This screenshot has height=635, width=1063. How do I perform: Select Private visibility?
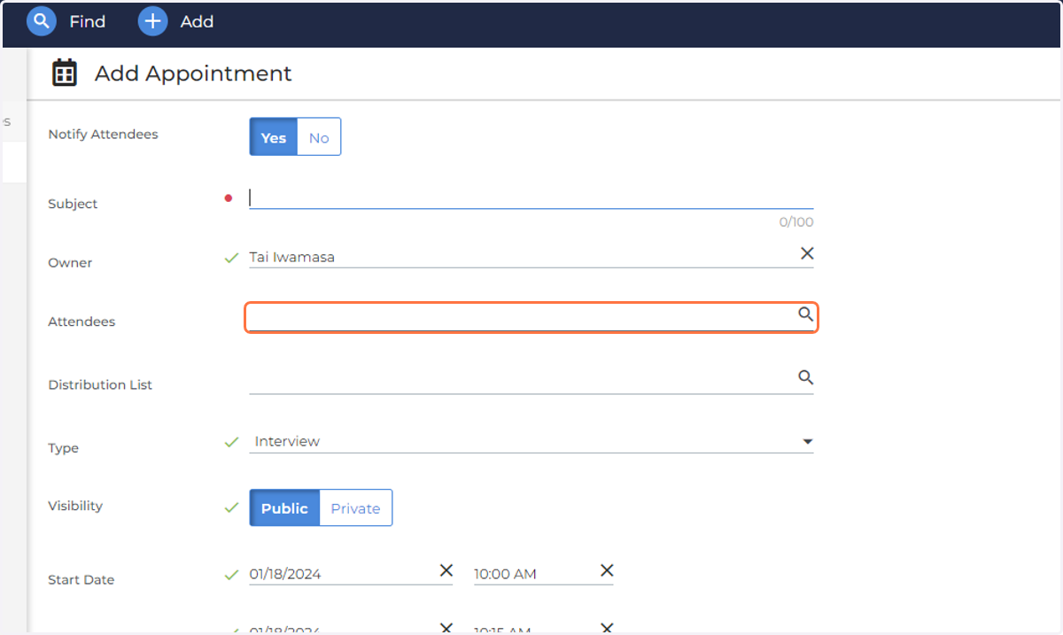(355, 508)
